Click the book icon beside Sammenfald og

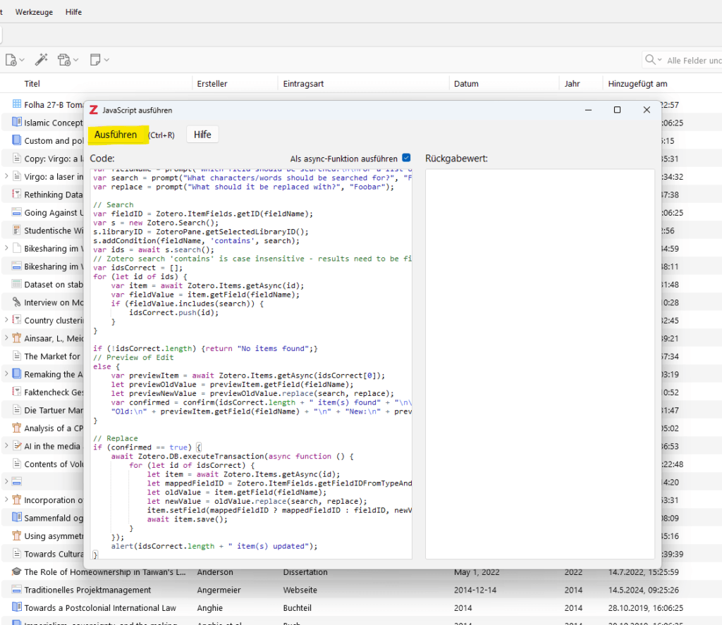(16, 517)
